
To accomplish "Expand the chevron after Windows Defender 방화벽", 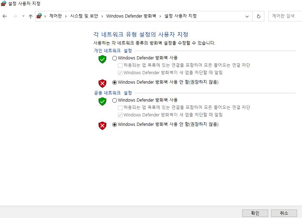I will [x=160, y=16].
